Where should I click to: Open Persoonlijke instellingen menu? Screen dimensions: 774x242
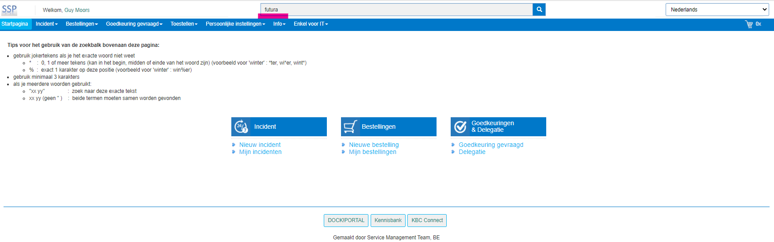point(235,24)
